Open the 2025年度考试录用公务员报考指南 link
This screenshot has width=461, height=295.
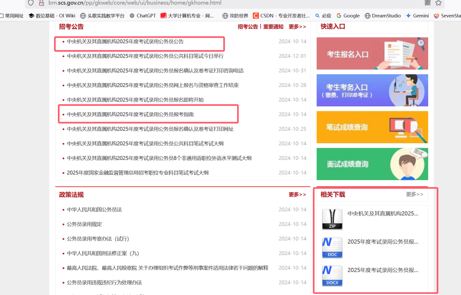click(x=130, y=114)
